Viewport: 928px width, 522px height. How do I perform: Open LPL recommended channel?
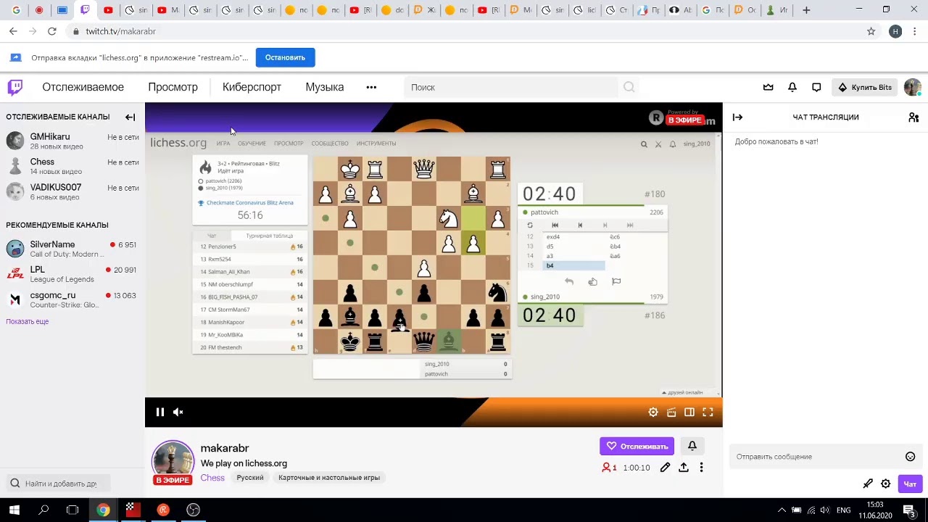pos(72,274)
